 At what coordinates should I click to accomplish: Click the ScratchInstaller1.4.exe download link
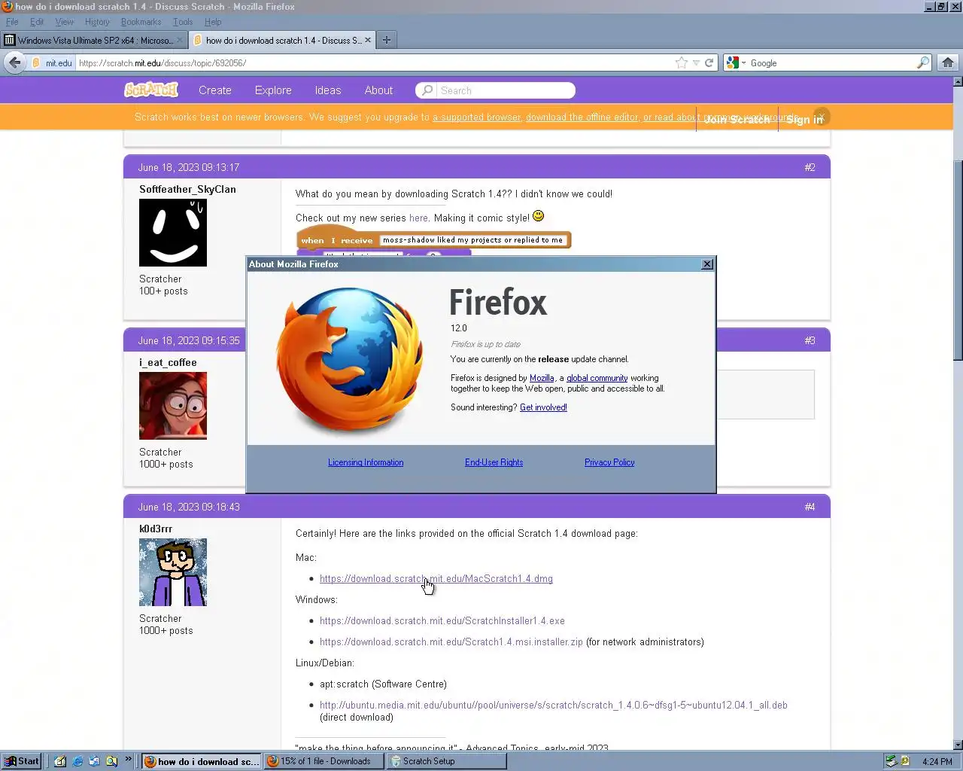(442, 621)
